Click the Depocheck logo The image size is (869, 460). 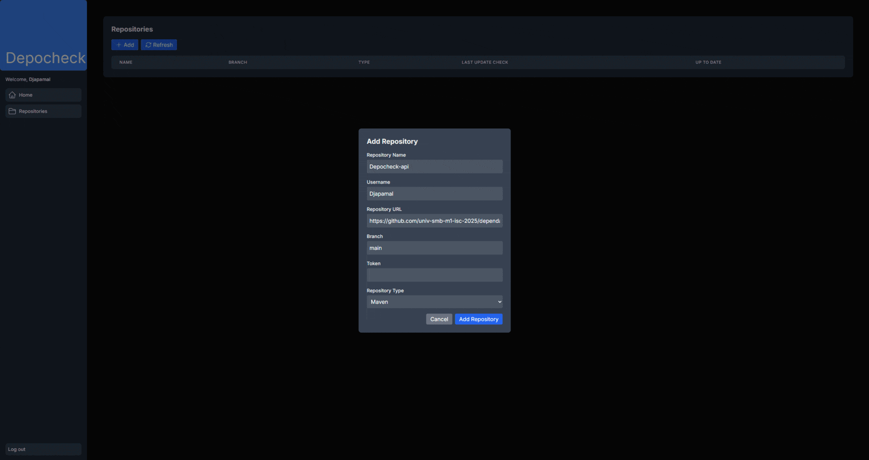45,58
